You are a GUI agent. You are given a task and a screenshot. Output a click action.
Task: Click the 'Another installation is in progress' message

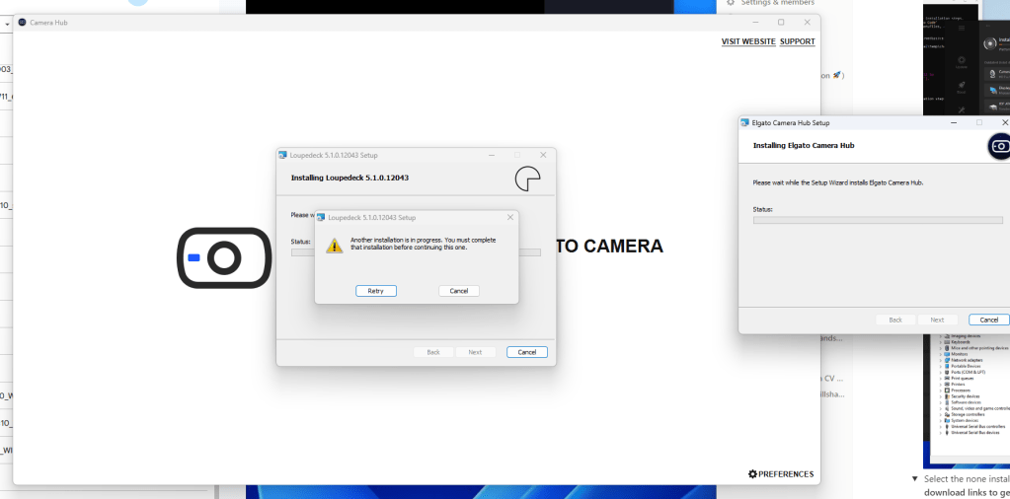click(424, 244)
